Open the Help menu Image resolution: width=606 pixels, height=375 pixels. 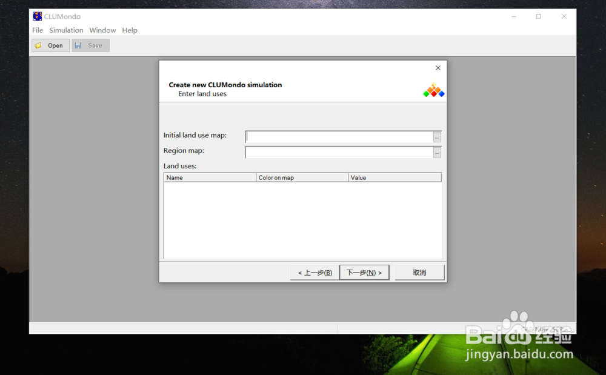[x=130, y=30]
